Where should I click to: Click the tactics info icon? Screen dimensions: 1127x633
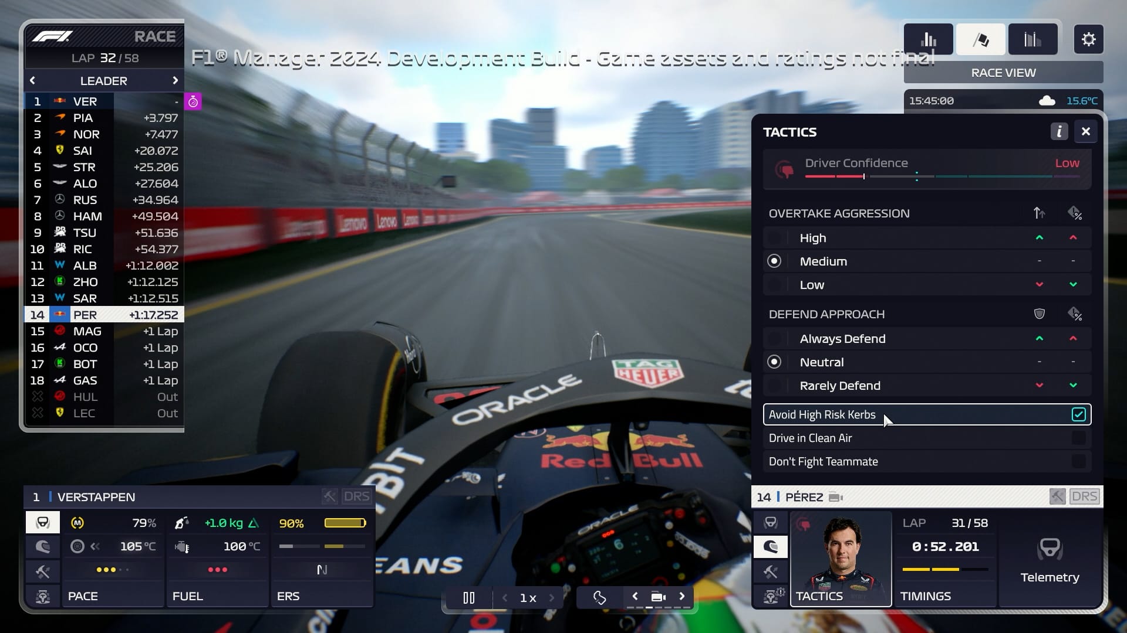tap(1059, 131)
